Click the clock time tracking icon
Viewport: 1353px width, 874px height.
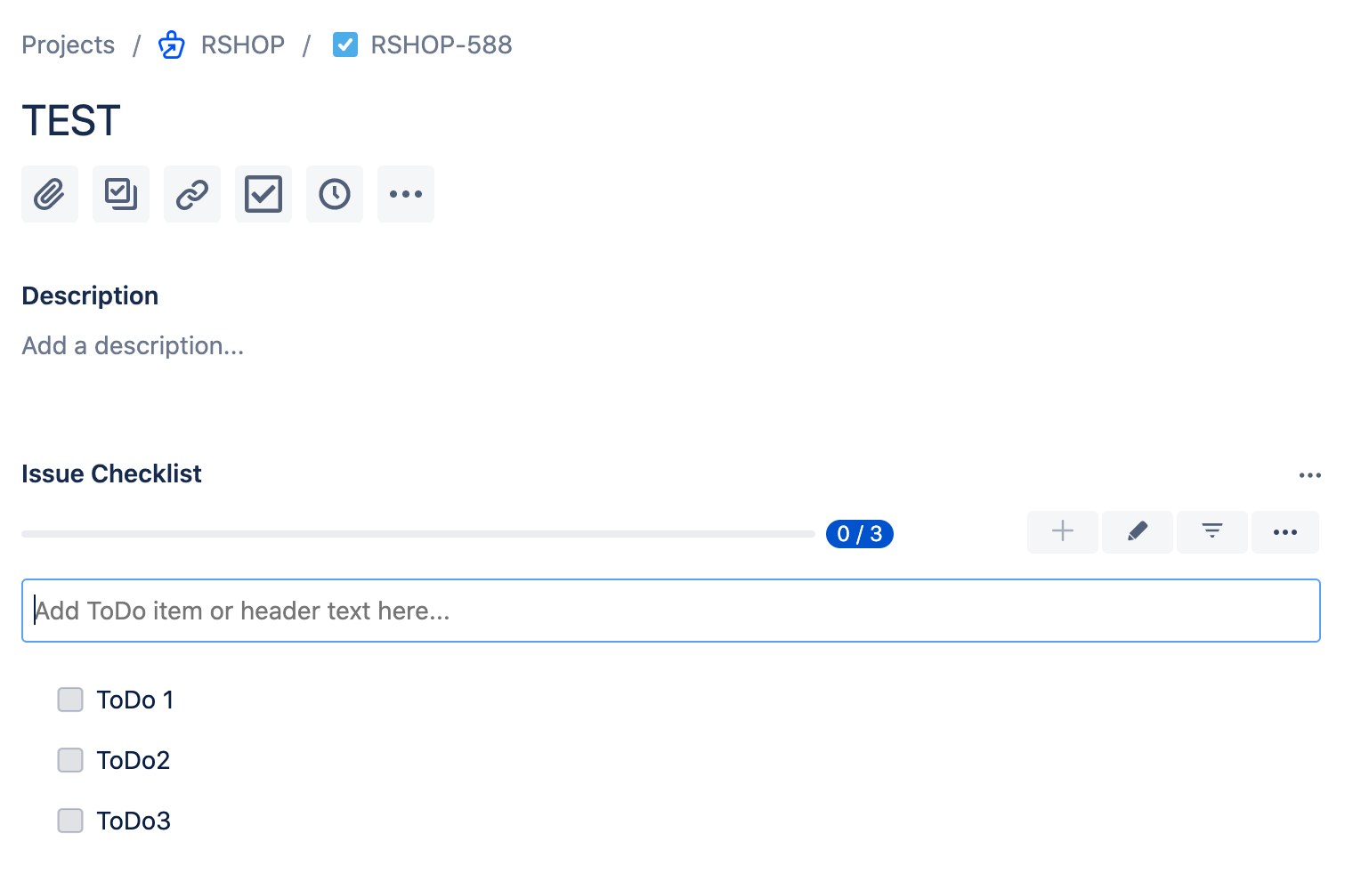(335, 194)
